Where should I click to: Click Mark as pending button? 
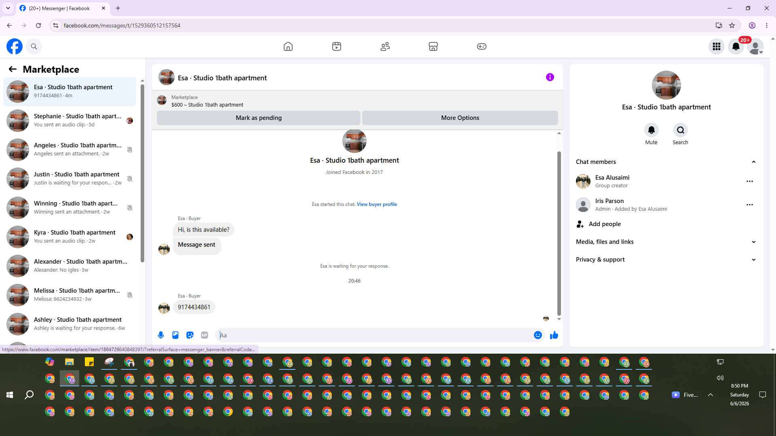(259, 118)
